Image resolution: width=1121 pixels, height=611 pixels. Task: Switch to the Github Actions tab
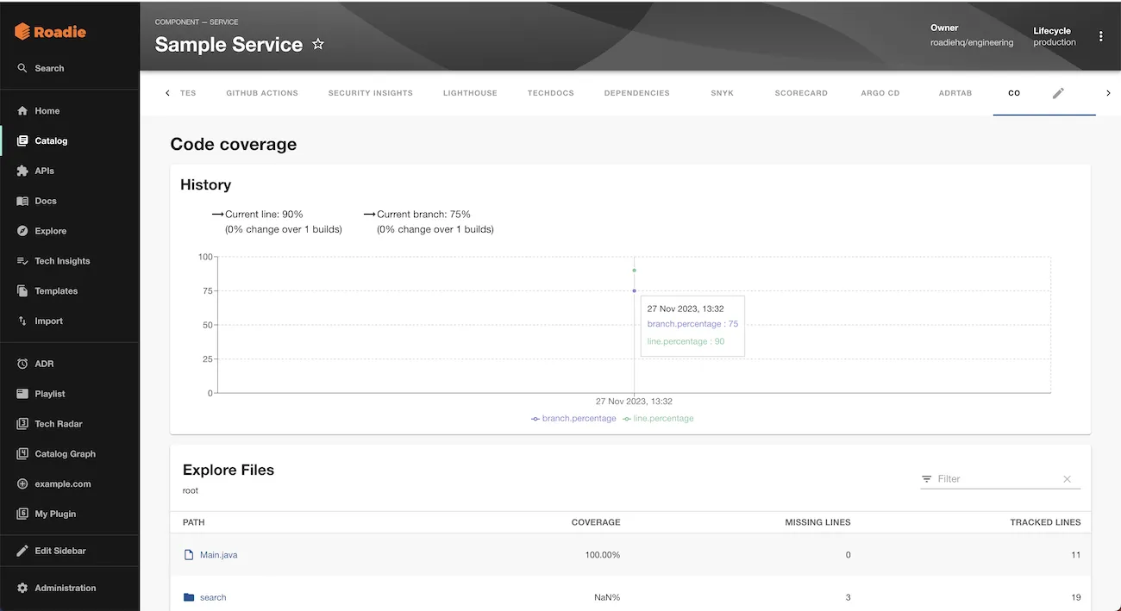coord(261,92)
